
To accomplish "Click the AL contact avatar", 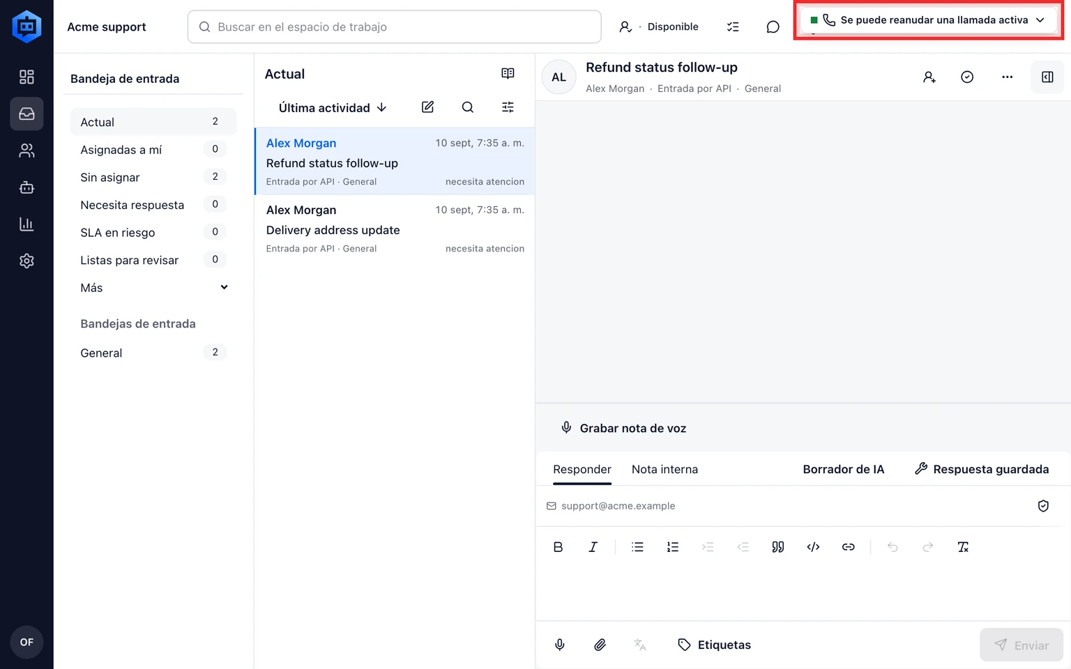I will coord(559,77).
